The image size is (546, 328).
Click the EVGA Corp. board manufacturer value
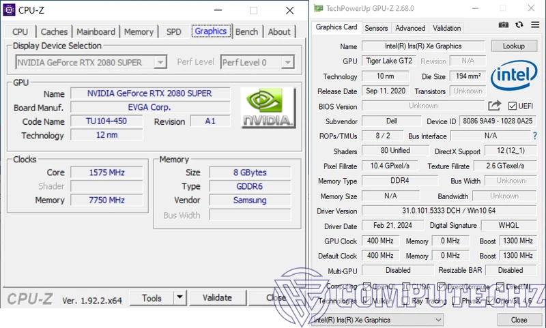(150, 107)
